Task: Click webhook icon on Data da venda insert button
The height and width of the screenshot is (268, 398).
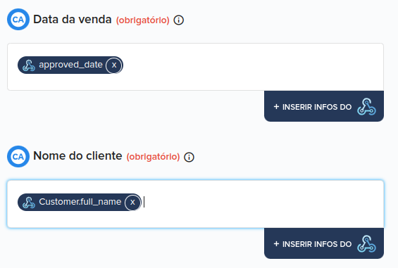Action: pos(366,107)
